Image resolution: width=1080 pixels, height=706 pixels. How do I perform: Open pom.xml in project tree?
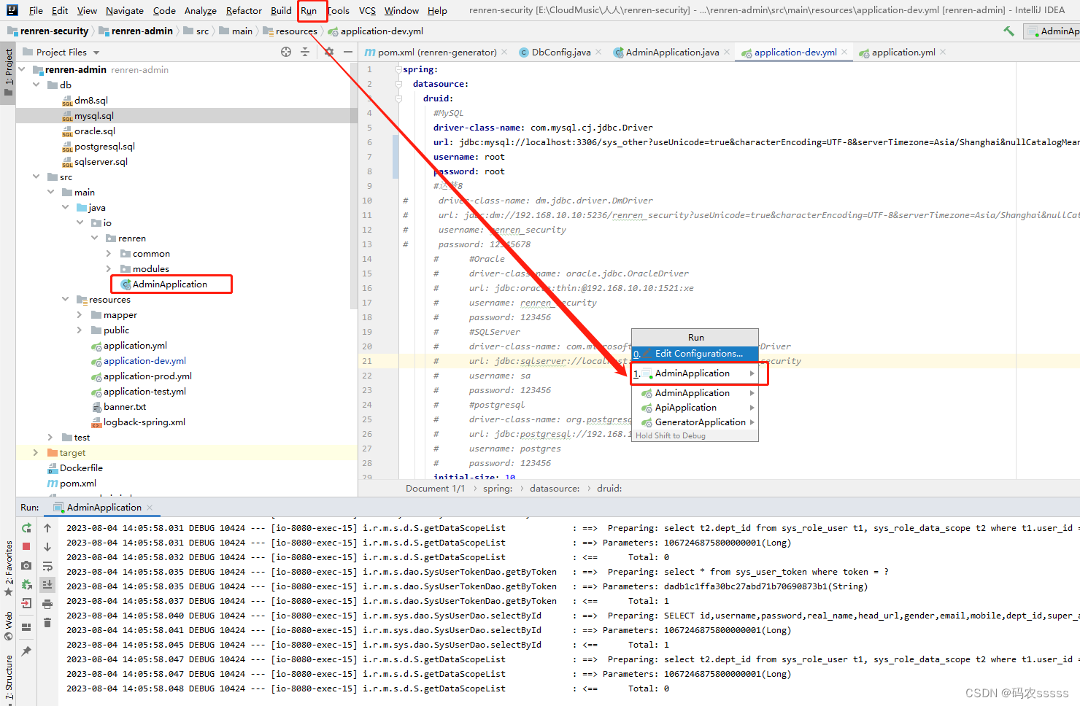77,483
